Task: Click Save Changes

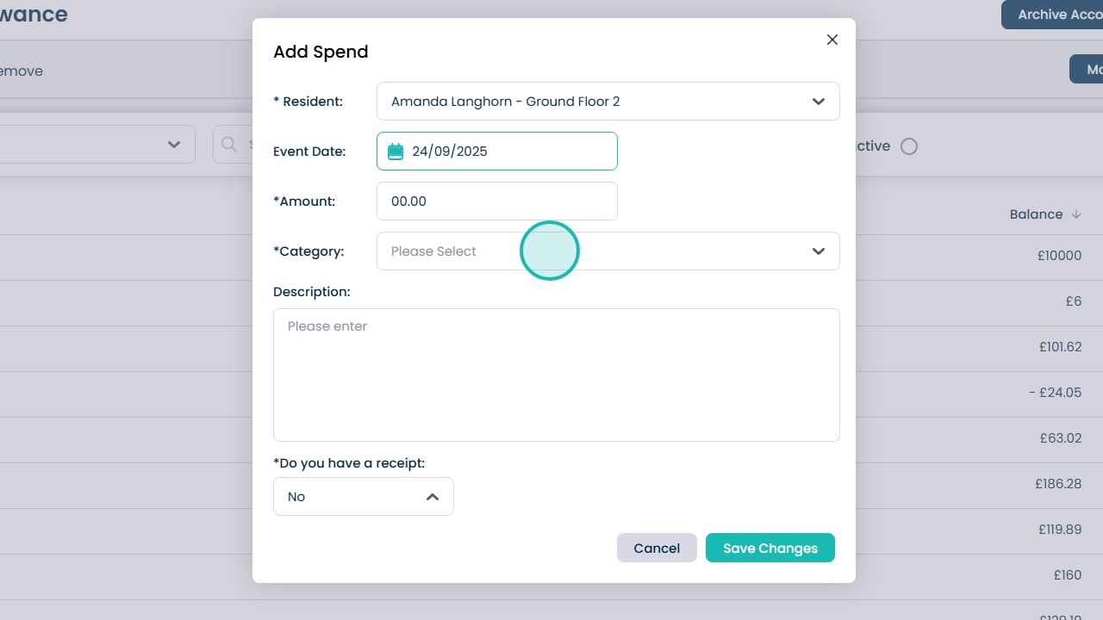Action: point(770,548)
